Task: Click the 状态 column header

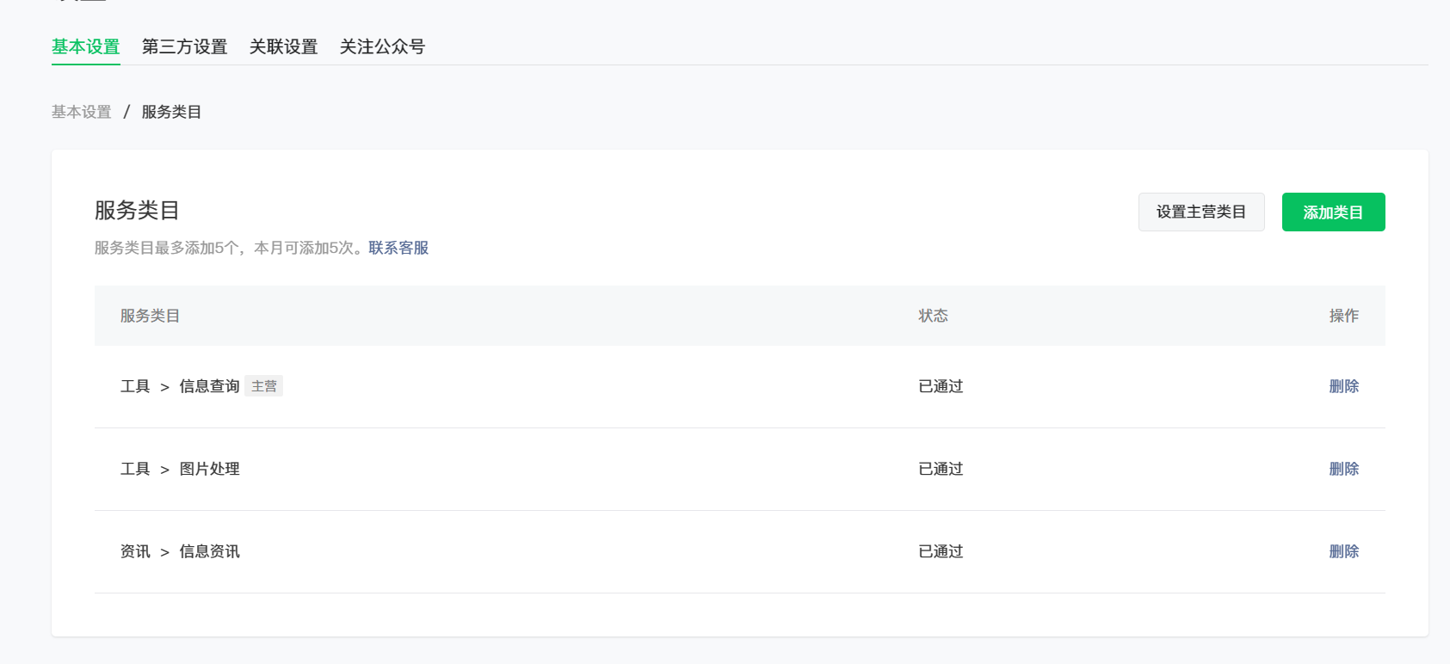Action: click(933, 316)
